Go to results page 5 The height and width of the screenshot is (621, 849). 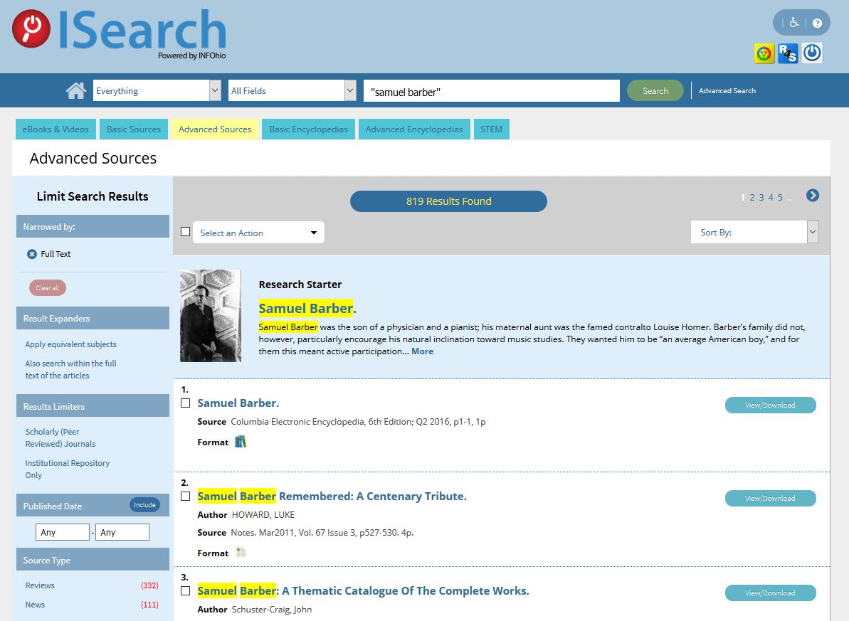pyautogui.click(x=780, y=198)
